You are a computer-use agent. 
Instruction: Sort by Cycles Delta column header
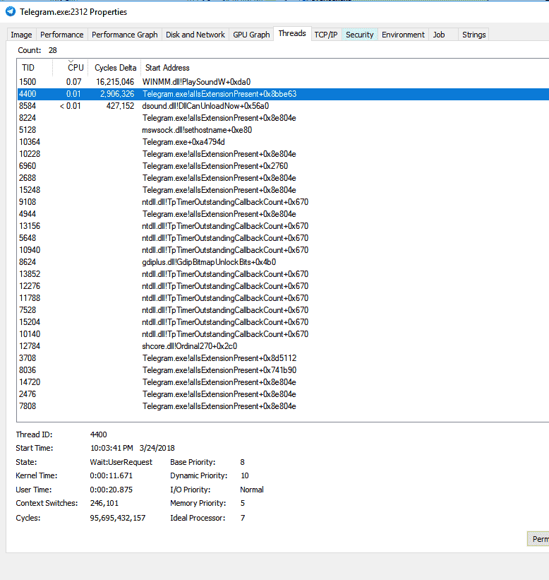pos(114,68)
